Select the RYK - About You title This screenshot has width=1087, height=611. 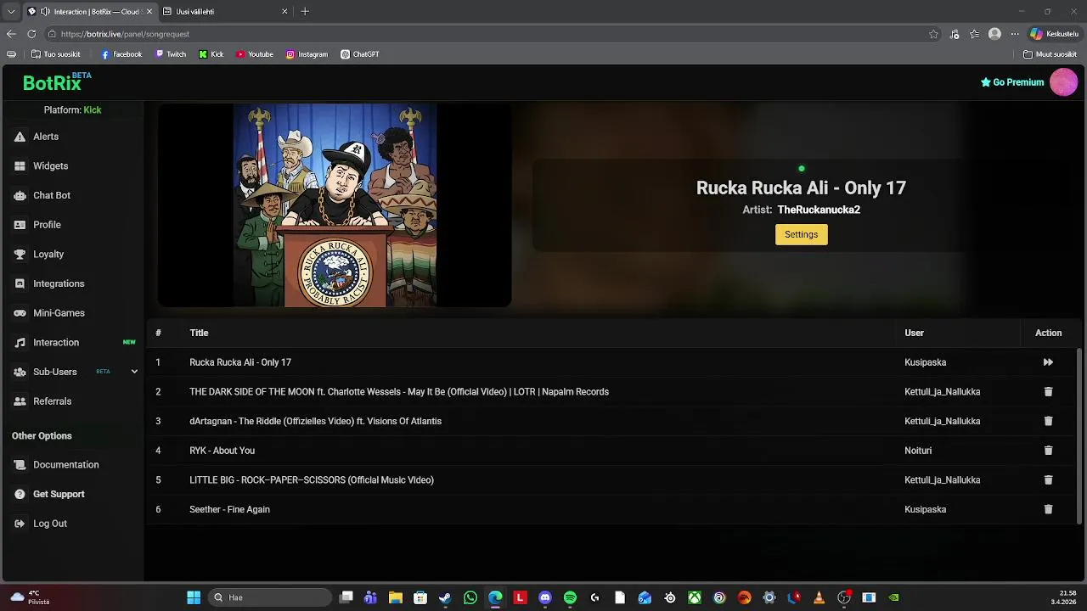point(222,451)
